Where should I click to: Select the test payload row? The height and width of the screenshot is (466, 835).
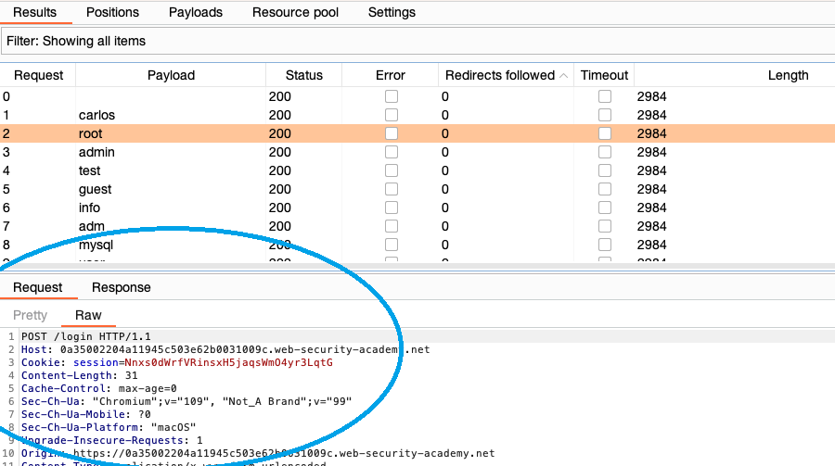[417, 170]
